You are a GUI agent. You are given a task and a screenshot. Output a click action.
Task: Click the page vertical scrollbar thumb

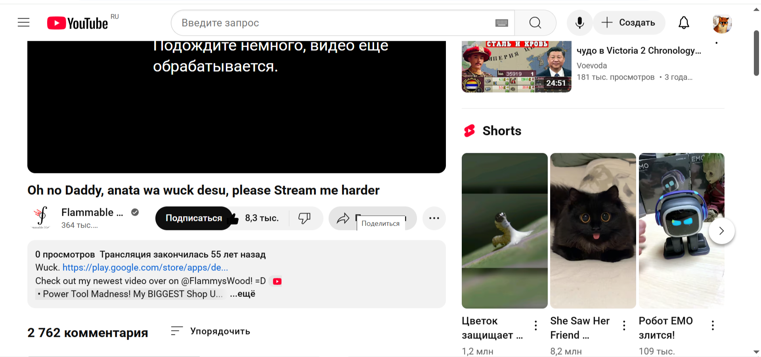tap(756, 53)
